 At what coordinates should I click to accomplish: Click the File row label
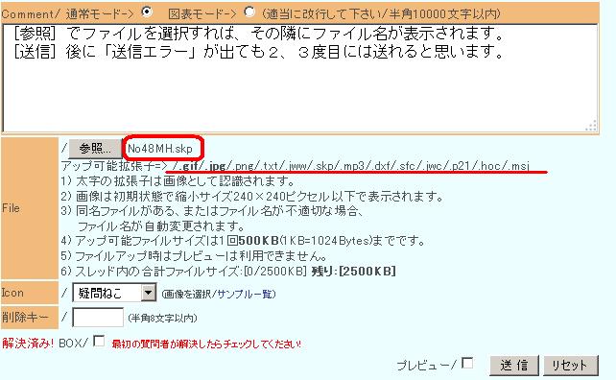[x=11, y=208]
